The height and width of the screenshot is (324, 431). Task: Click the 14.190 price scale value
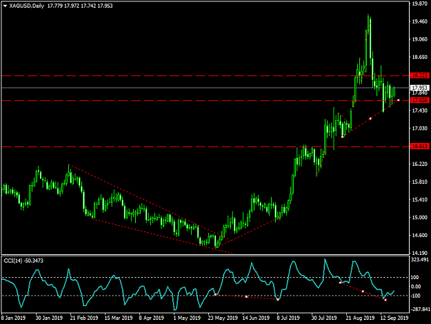point(420,253)
